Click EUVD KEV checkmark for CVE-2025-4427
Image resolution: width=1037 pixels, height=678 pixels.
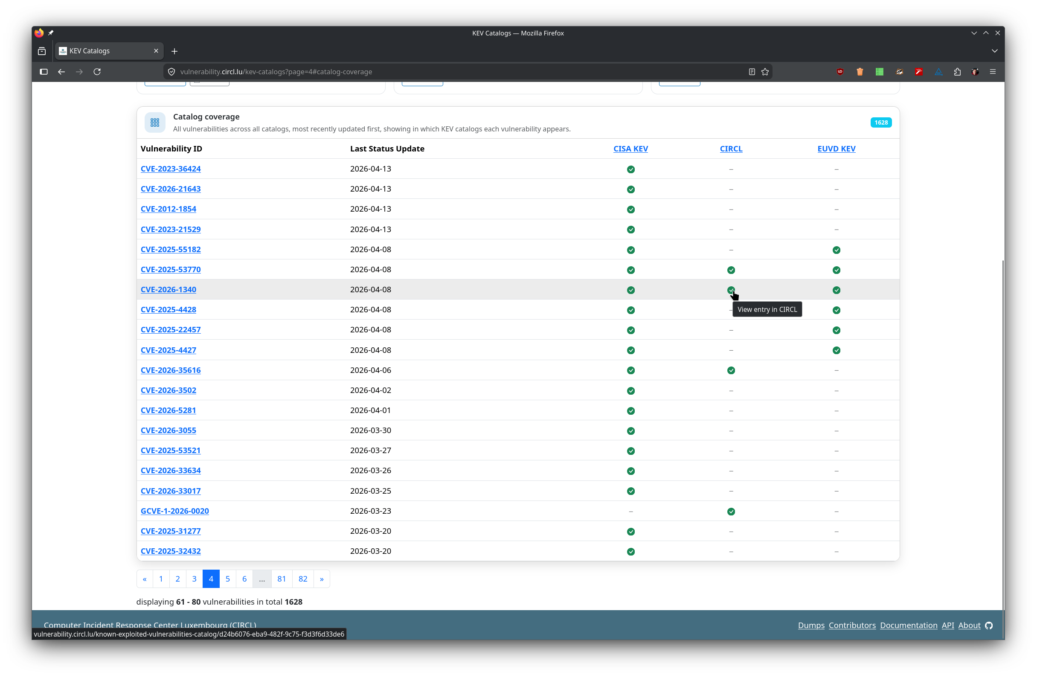click(x=836, y=350)
